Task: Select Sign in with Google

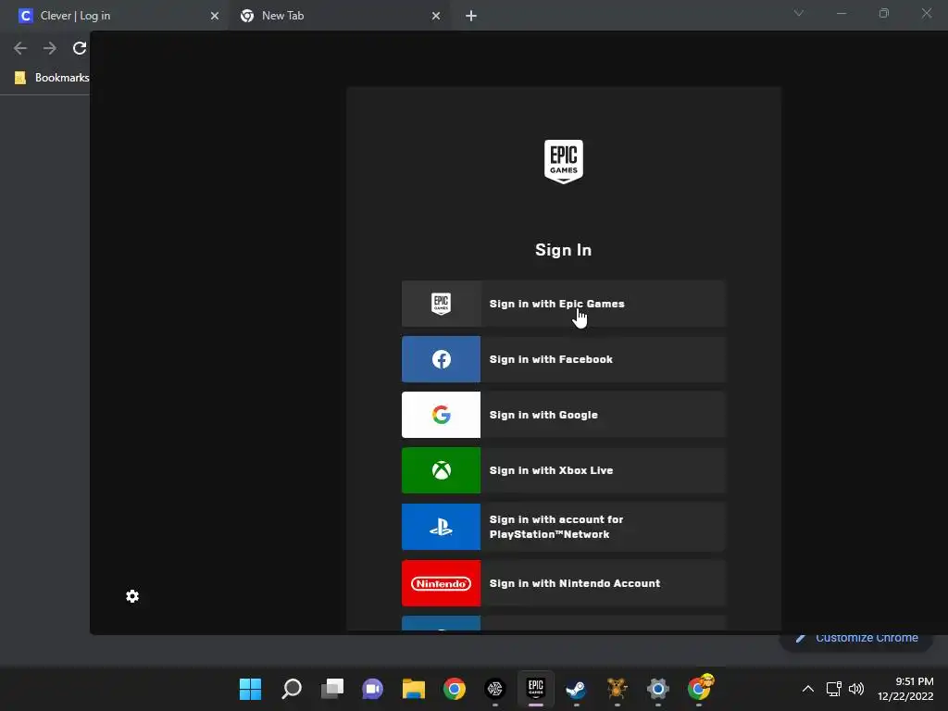Action: pyautogui.click(x=563, y=415)
